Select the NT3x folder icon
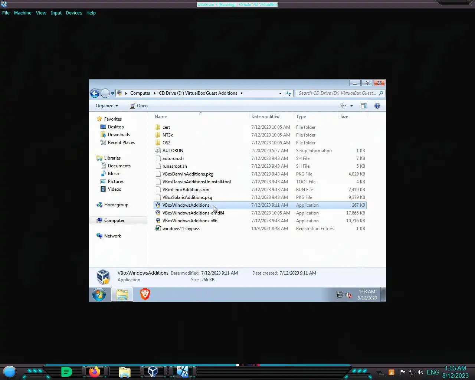Viewport: 475px width, 380px height. 158,135
